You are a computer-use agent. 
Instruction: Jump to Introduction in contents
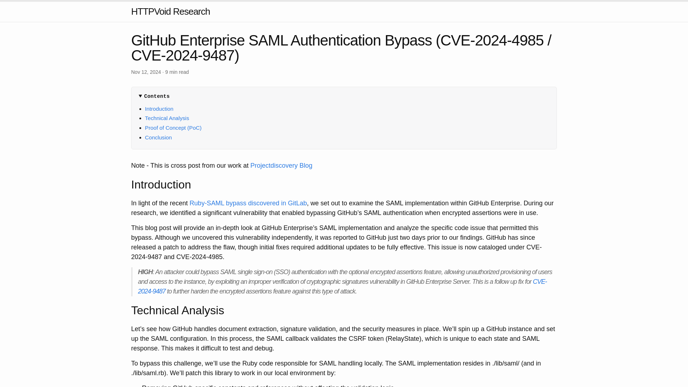pos(159,109)
